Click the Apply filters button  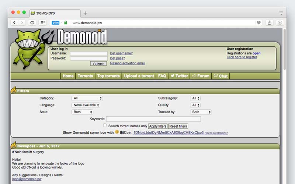pyautogui.click(x=158, y=126)
